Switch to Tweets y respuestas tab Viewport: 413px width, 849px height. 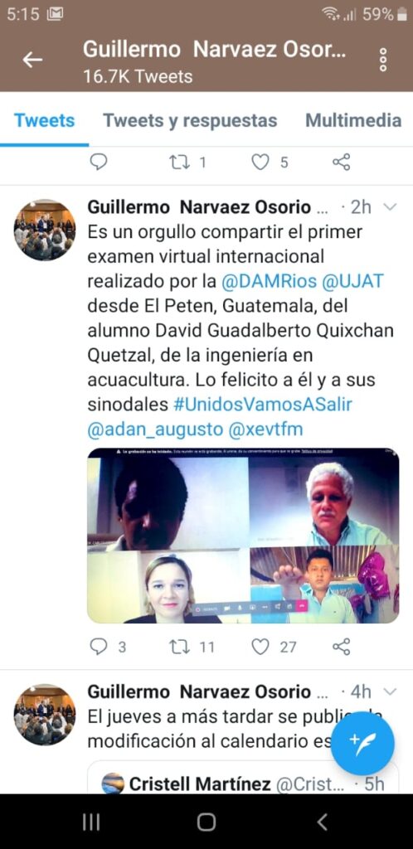click(x=190, y=120)
